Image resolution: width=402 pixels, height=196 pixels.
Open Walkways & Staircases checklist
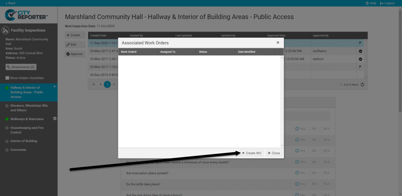pos(27,119)
